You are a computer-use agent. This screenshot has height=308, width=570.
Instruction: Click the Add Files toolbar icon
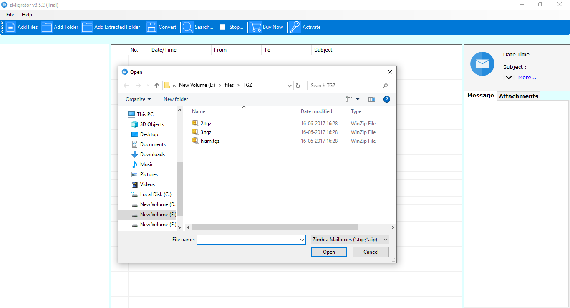point(10,27)
